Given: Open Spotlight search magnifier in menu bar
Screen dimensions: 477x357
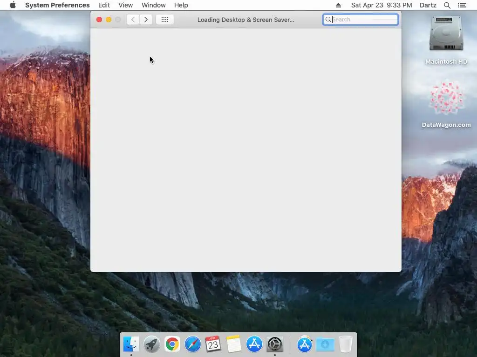Looking at the screenshot, I should click(447, 5).
